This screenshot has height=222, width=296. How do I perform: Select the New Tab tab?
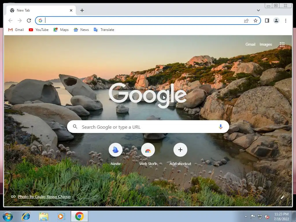point(41,10)
